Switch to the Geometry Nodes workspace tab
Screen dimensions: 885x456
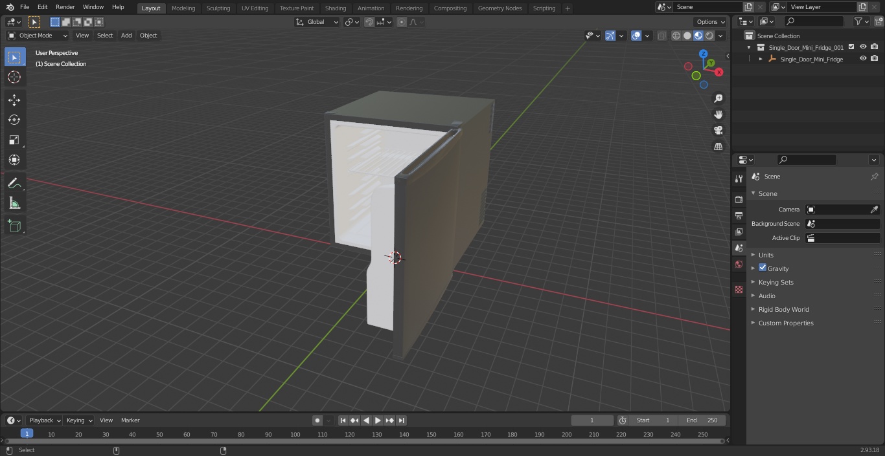click(500, 8)
